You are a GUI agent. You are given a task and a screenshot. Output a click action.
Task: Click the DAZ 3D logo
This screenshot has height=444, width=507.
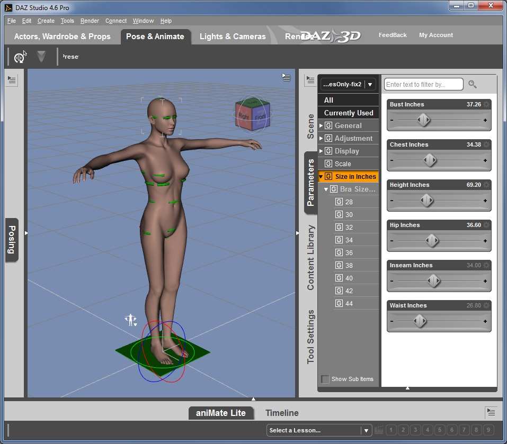[x=331, y=36]
